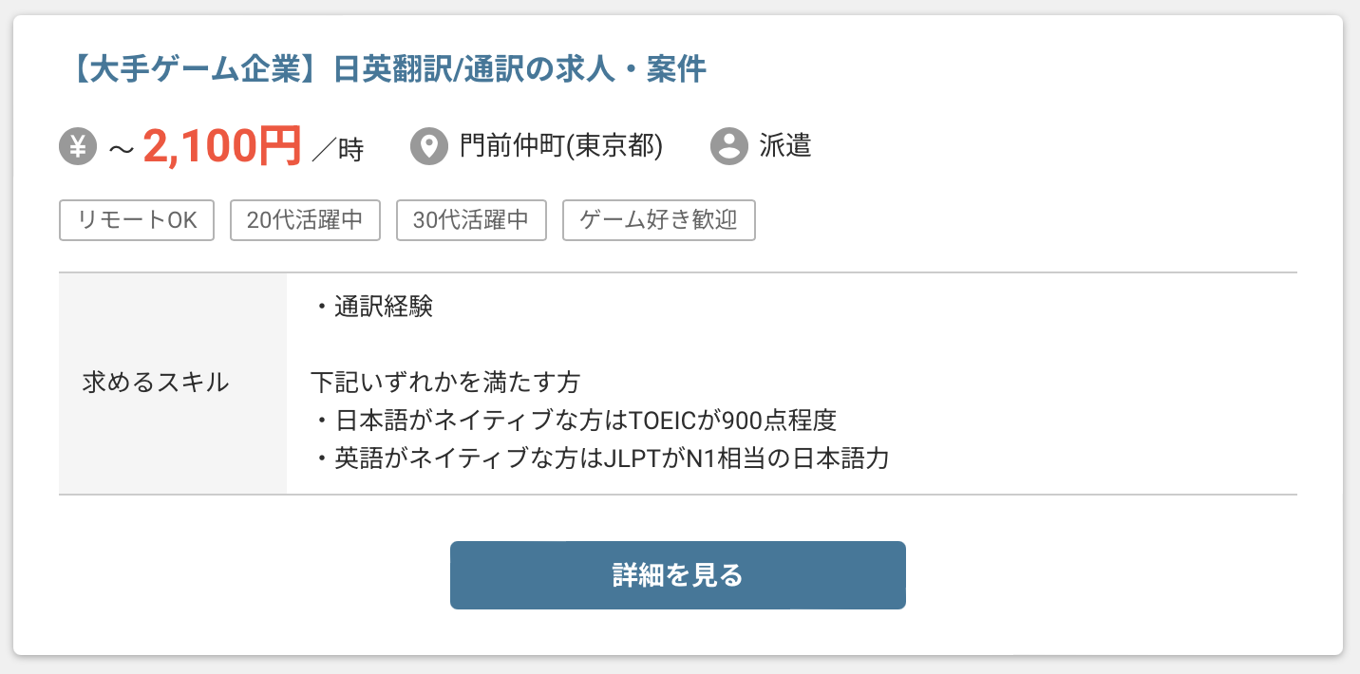Click the location pin icon
The image size is (1360, 674).
pyautogui.click(x=428, y=146)
